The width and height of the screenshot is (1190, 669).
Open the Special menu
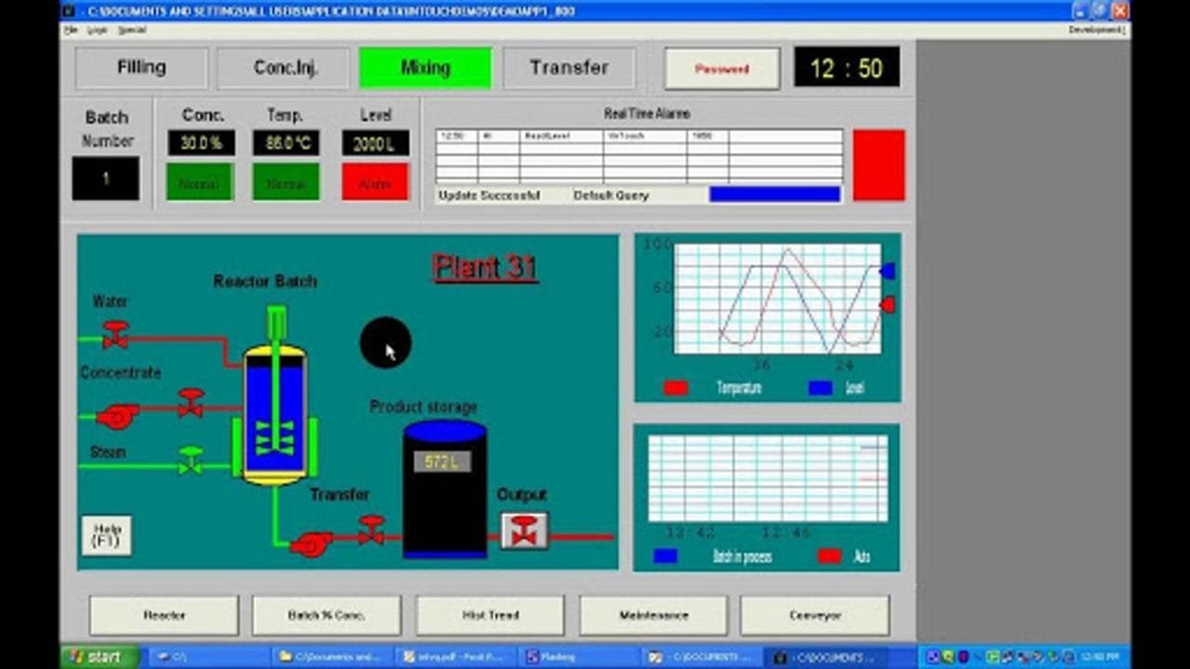[132, 30]
